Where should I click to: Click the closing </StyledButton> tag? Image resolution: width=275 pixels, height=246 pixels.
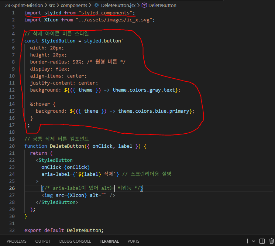[57, 202]
